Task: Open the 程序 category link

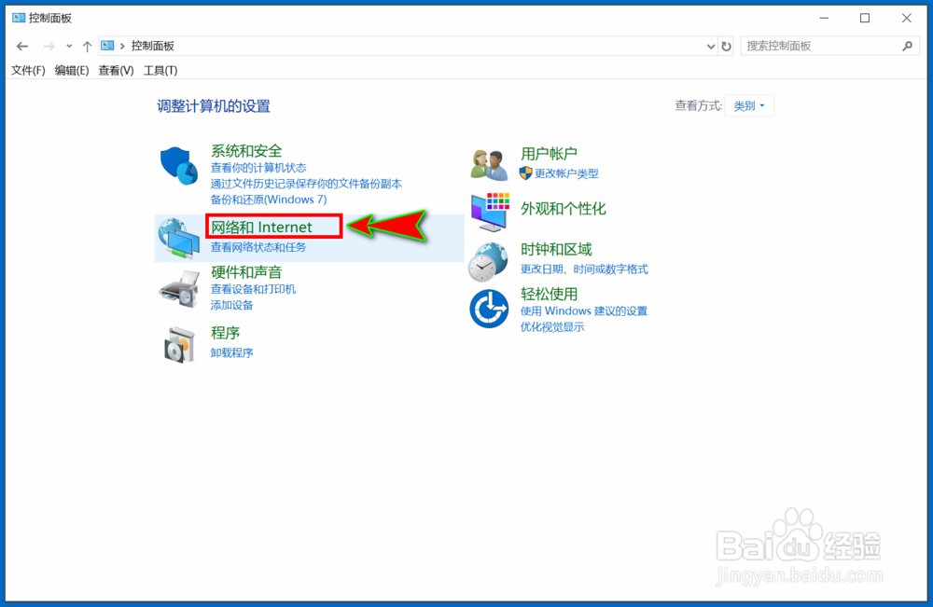Action: pos(225,333)
